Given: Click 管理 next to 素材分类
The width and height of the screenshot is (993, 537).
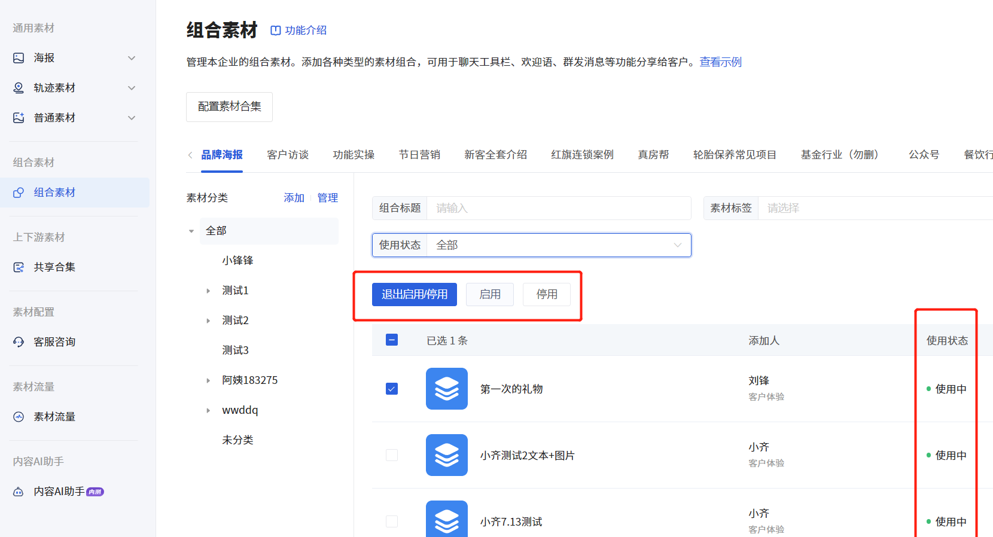Looking at the screenshot, I should (328, 198).
